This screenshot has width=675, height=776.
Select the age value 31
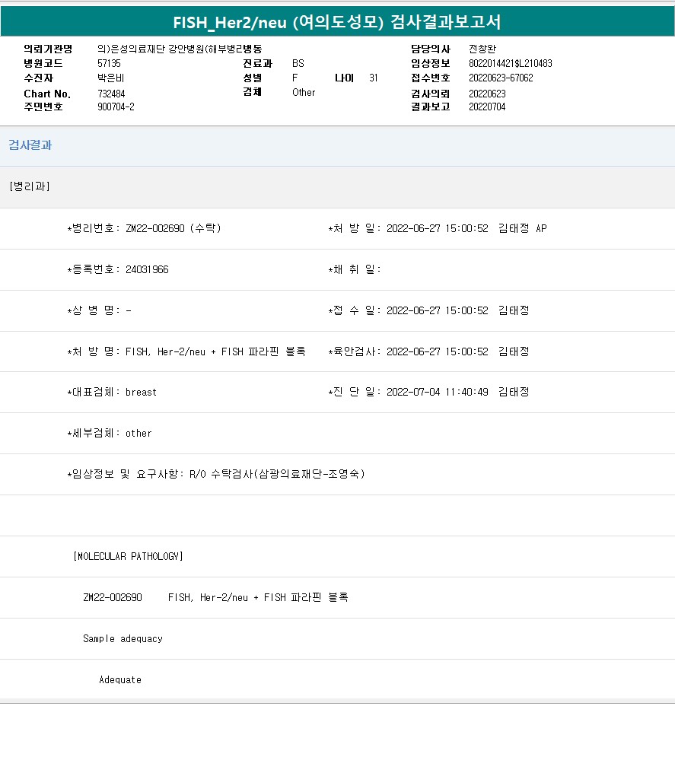pyautogui.click(x=374, y=78)
